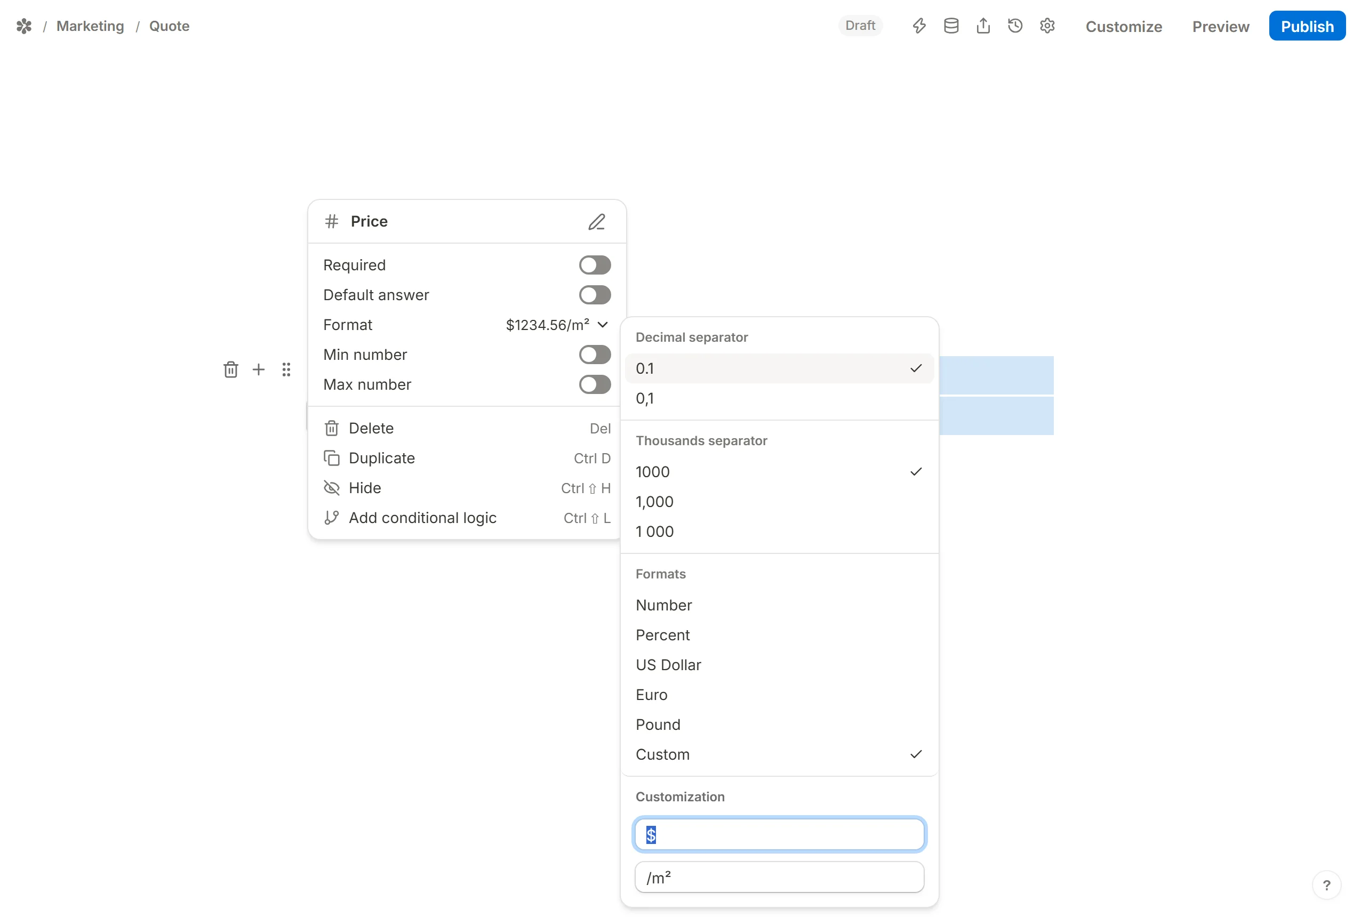Click the Customization section heading
The height and width of the screenshot is (917, 1361).
[679, 797]
